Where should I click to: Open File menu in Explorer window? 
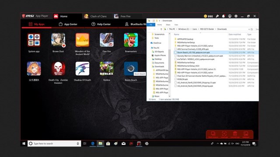151,25
